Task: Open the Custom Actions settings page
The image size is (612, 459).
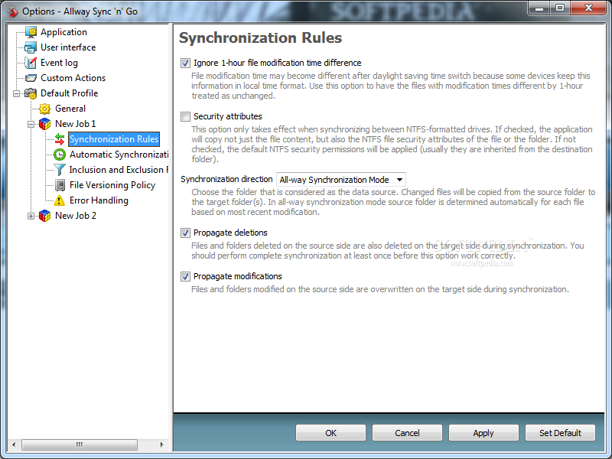Action: coord(73,78)
